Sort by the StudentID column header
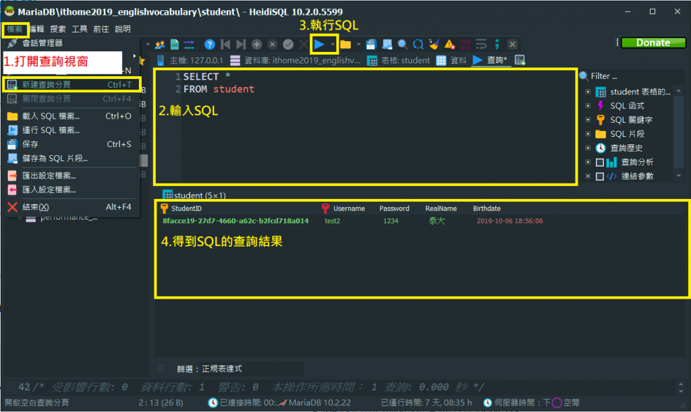The image size is (691, 412). click(x=238, y=208)
